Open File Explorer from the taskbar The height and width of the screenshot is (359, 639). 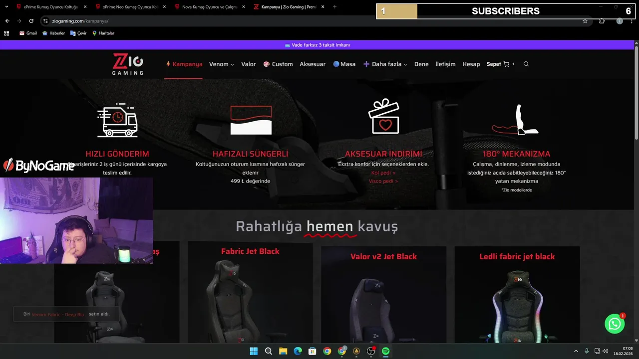coord(283,351)
